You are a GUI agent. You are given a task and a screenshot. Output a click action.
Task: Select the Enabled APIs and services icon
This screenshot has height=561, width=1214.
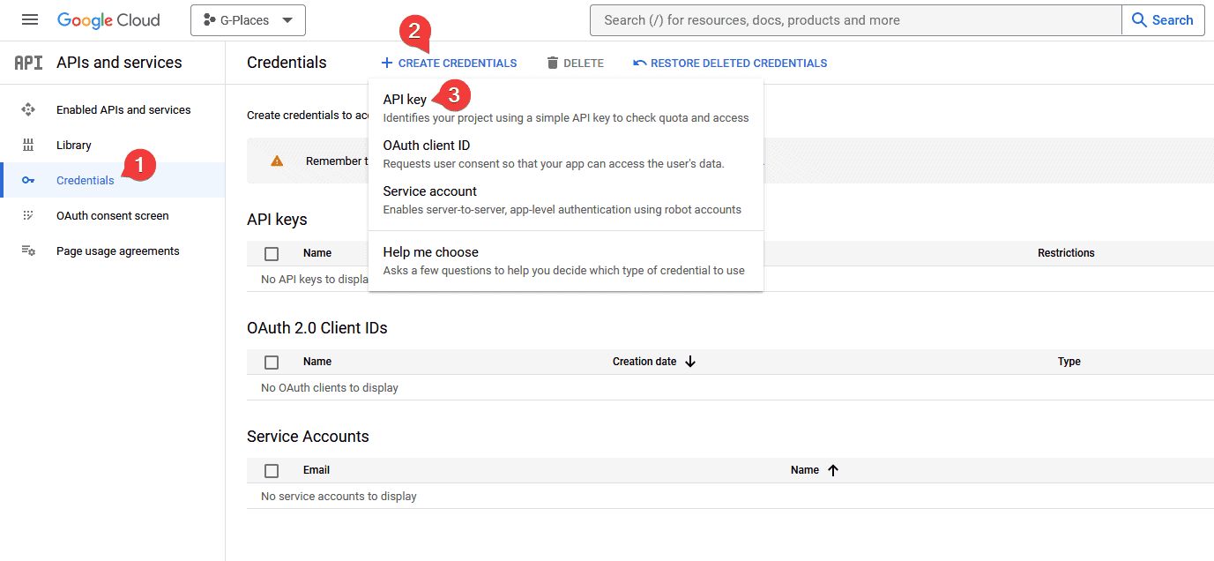pyautogui.click(x=28, y=109)
